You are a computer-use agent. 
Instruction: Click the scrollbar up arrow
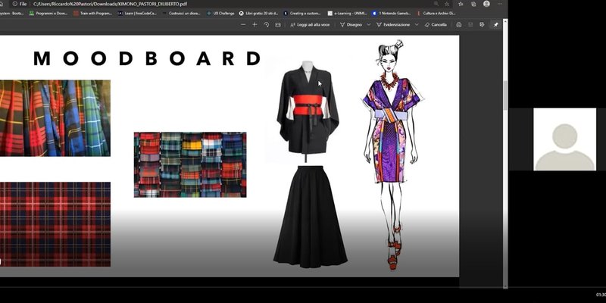click(x=504, y=22)
